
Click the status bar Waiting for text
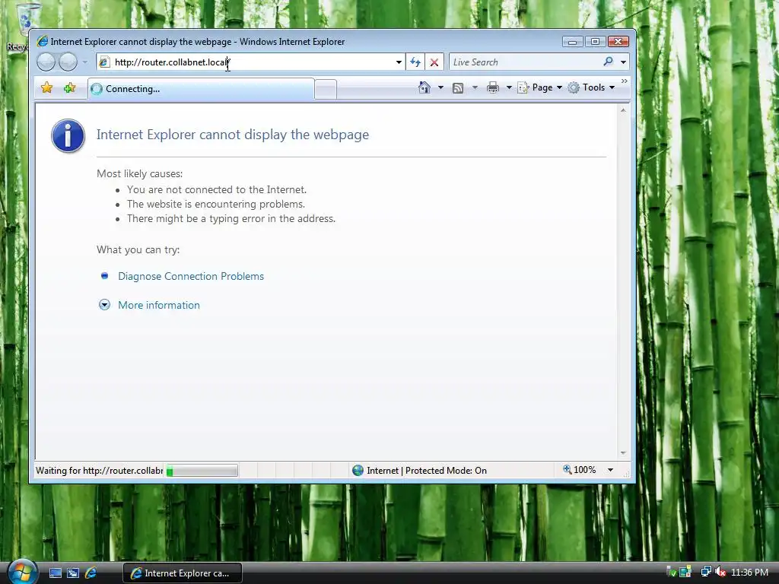pos(100,470)
